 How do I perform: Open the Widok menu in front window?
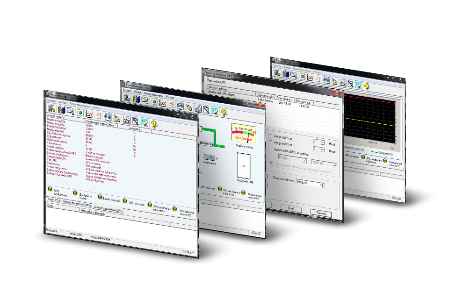pyautogui.click(x=63, y=102)
